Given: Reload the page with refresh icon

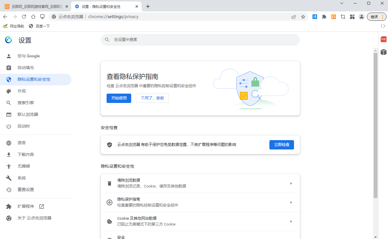Looking at the screenshot, I should 24,17.
